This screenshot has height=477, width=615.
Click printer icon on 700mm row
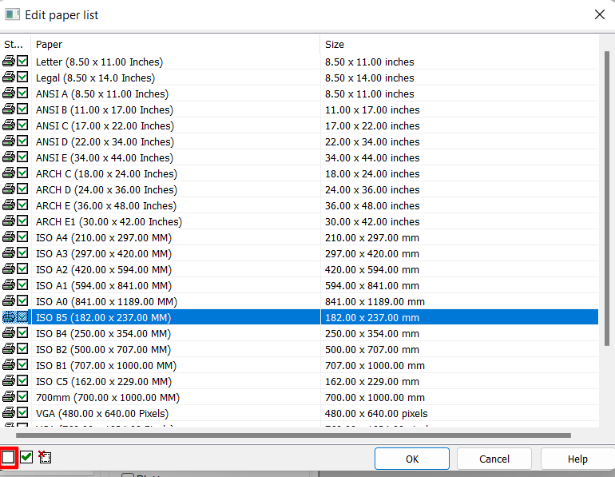[x=9, y=397]
